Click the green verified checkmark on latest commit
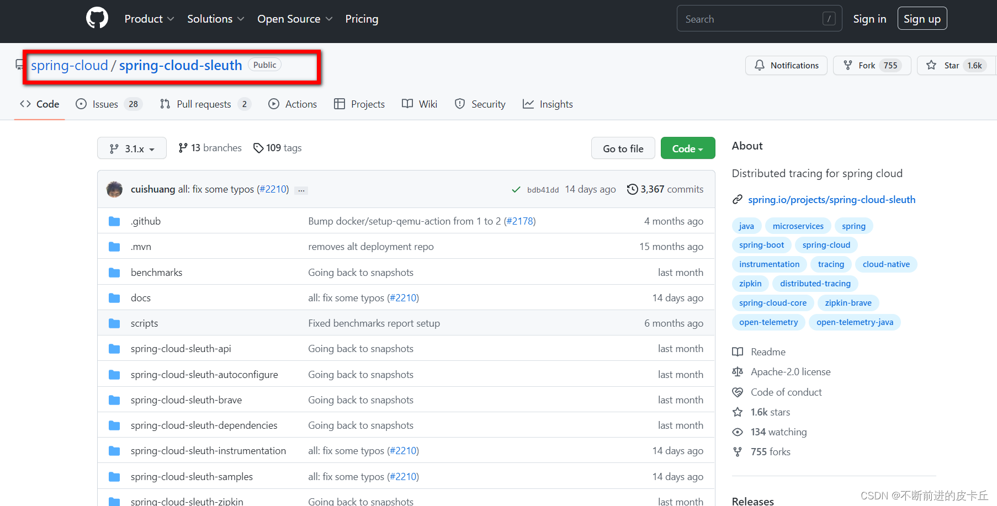Image resolution: width=997 pixels, height=506 pixels. tap(516, 189)
